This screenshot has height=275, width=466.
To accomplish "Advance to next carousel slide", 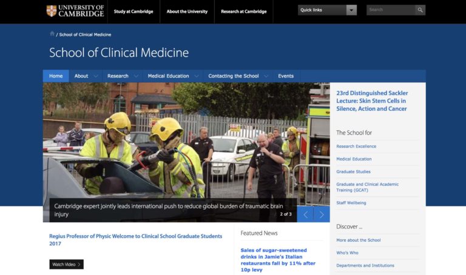I will (322, 214).
